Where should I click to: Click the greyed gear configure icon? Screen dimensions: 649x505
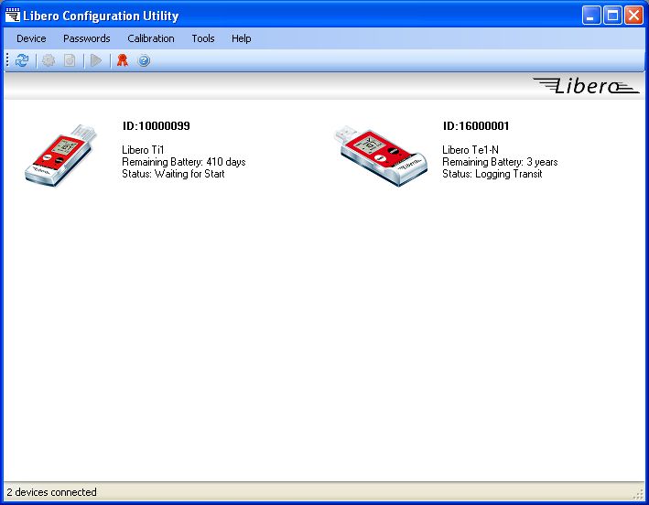49,60
